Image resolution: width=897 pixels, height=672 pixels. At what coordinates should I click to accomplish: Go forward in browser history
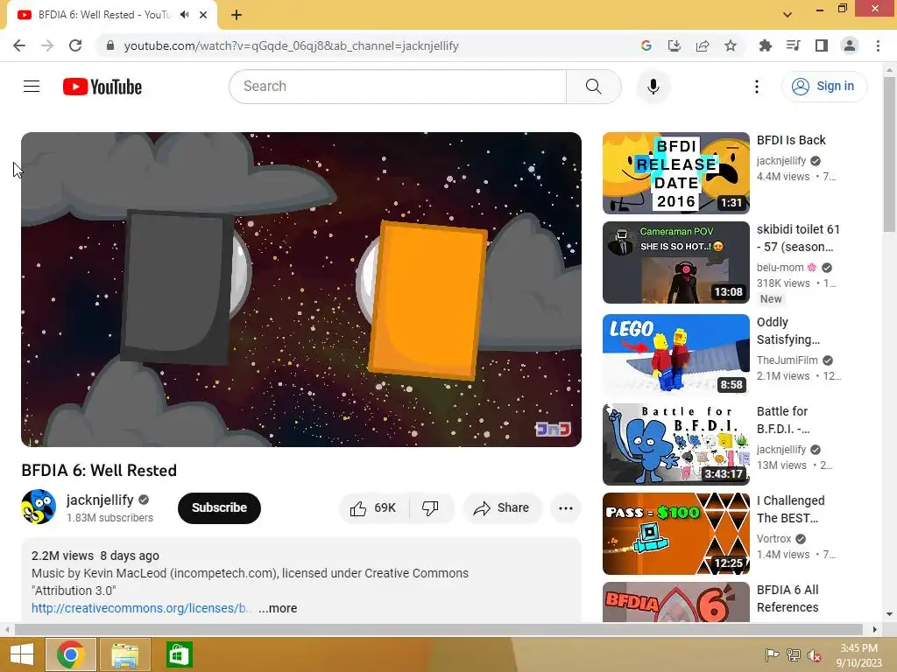(x=47, y=45)
